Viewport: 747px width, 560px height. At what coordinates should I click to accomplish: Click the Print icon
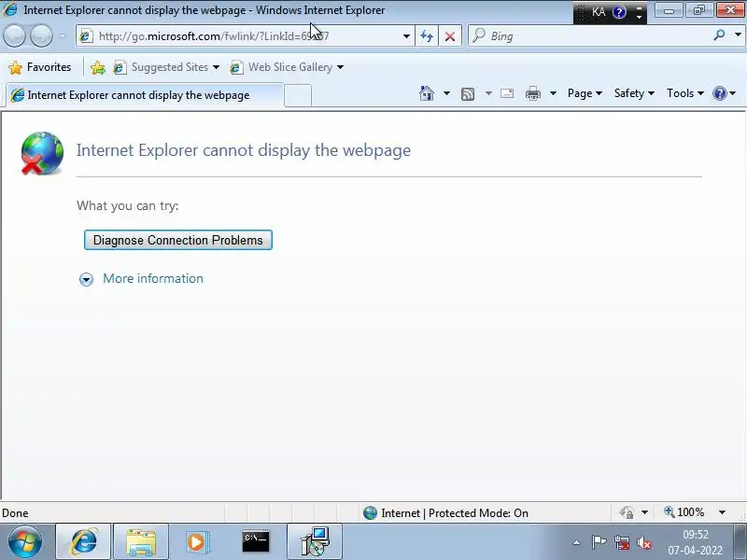[x=532, y=93]
